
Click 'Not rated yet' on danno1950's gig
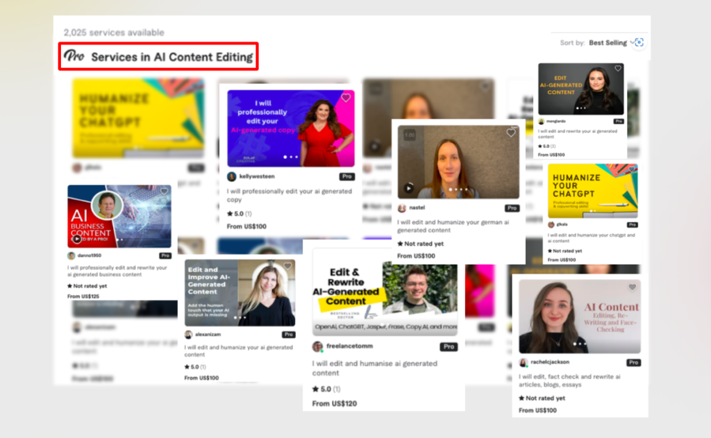click(87, 286)
